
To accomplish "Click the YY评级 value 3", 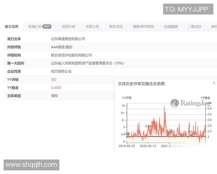I will [52, 79].
